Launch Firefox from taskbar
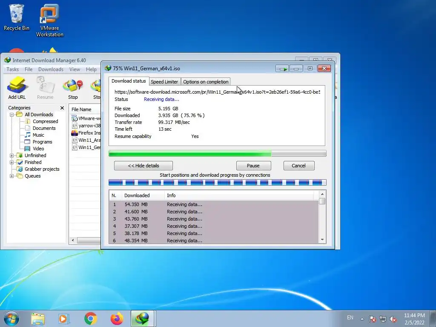436x327 pixels. tap(117, 319)
